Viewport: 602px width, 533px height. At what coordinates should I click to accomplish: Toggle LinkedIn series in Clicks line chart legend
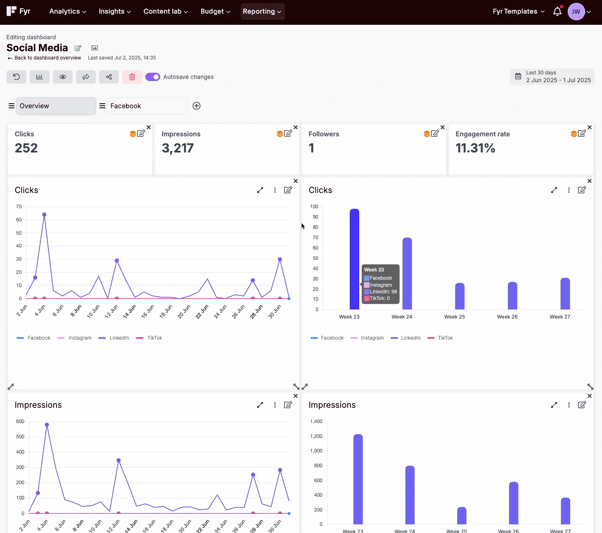(114, 338)
